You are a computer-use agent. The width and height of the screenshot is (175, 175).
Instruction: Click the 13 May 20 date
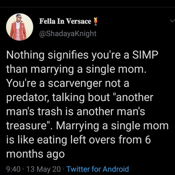(44, 169)
